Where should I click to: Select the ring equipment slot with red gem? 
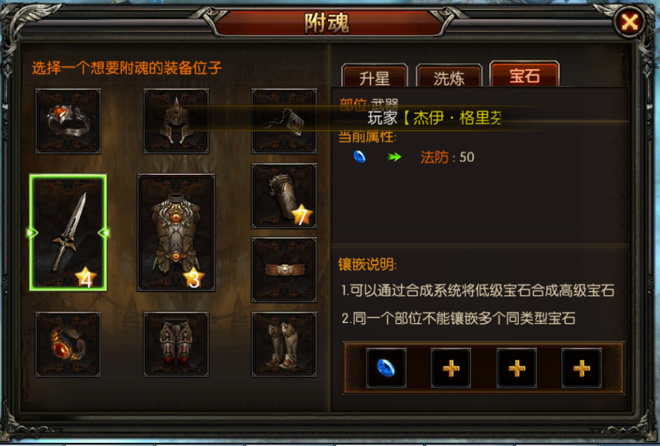point(68,121)
